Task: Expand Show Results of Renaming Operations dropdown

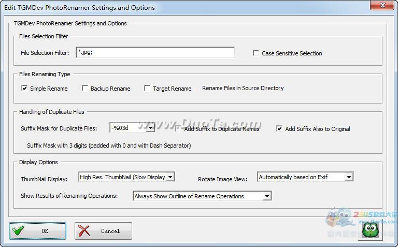Action: click(267, 196)
